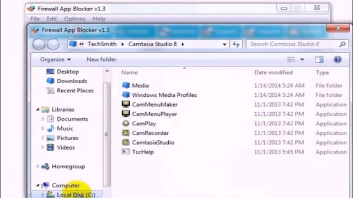Click the Music library icon
The height and width of the screenshot is (198, 353).
click(x=50, y=128)
